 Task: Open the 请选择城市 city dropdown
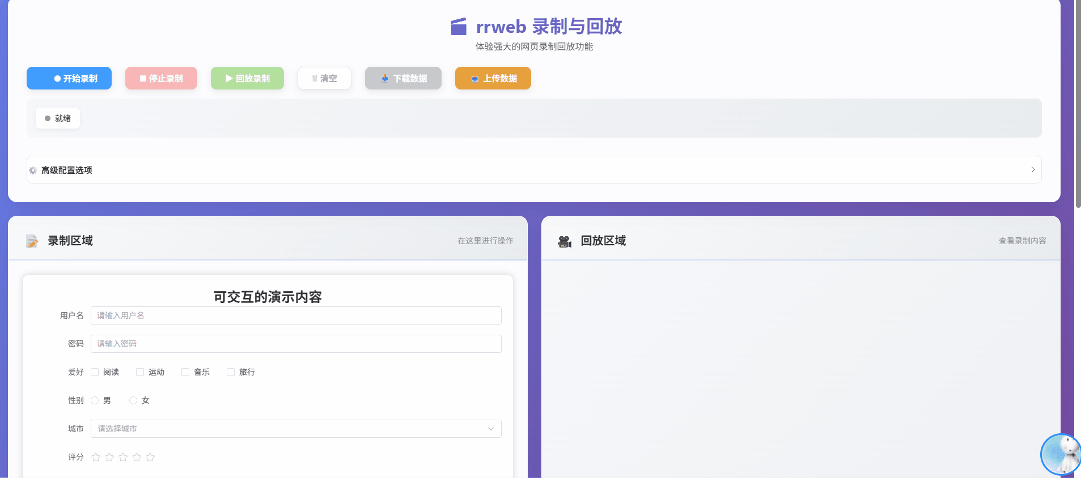(296, 429)
